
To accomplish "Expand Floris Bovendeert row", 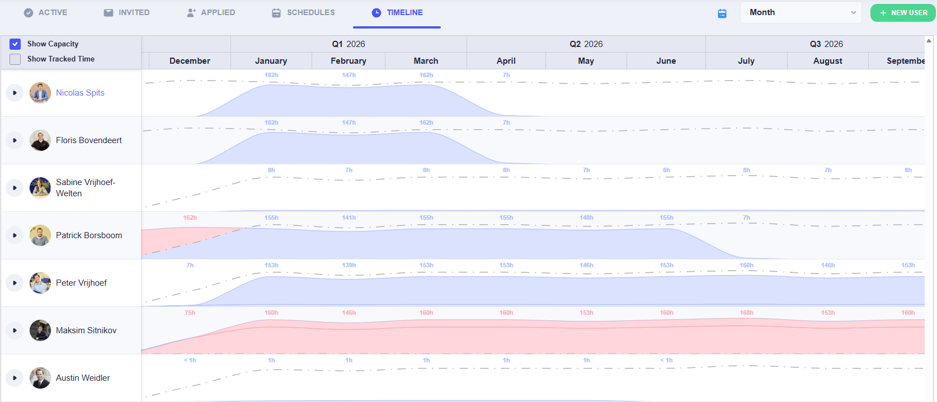I will (x=15, y=140).
